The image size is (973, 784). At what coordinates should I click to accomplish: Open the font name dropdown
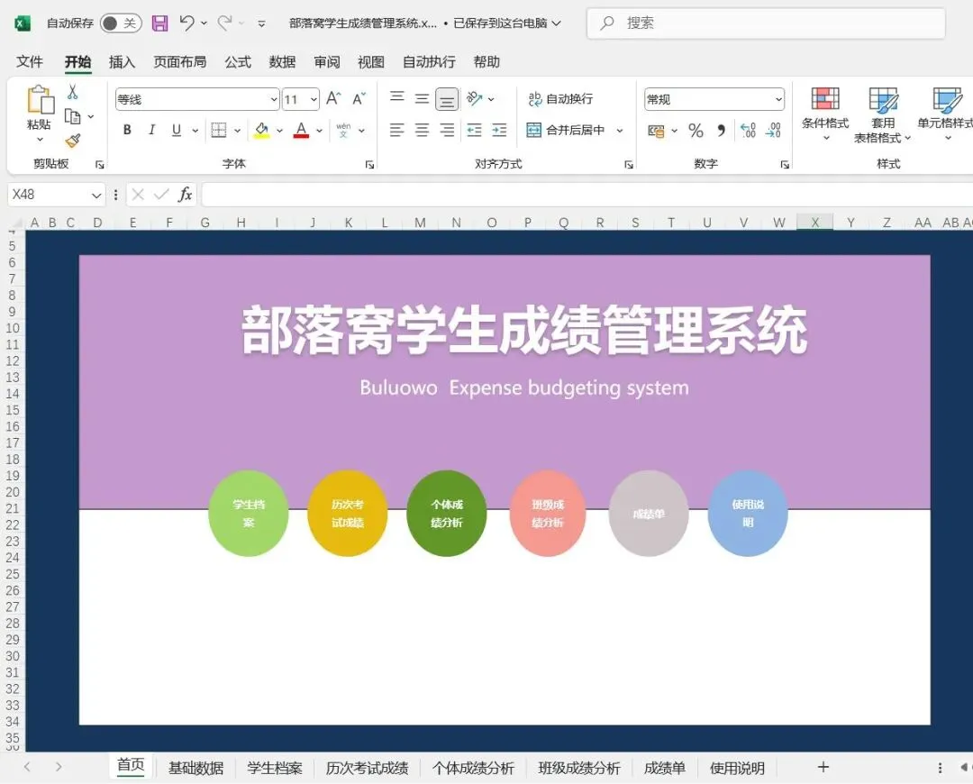[x=274, y=99]
